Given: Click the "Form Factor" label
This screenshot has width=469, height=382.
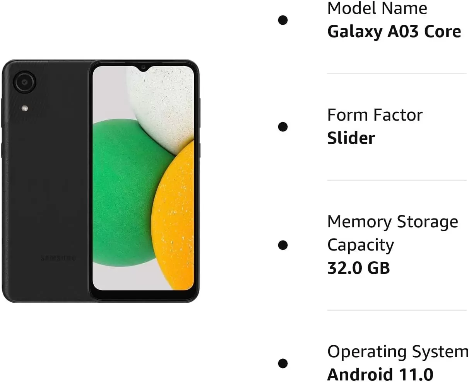Looking at the screenshot, I should [375, 115].
